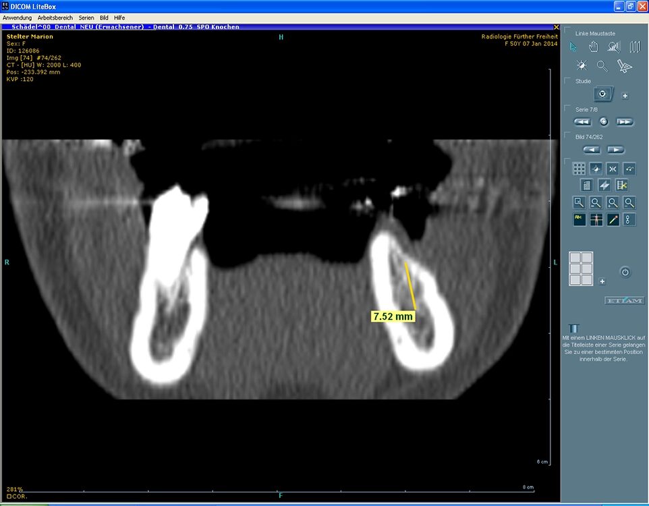
Task: Click the yellow Abc text annotation icon
Action: (579, 219)
